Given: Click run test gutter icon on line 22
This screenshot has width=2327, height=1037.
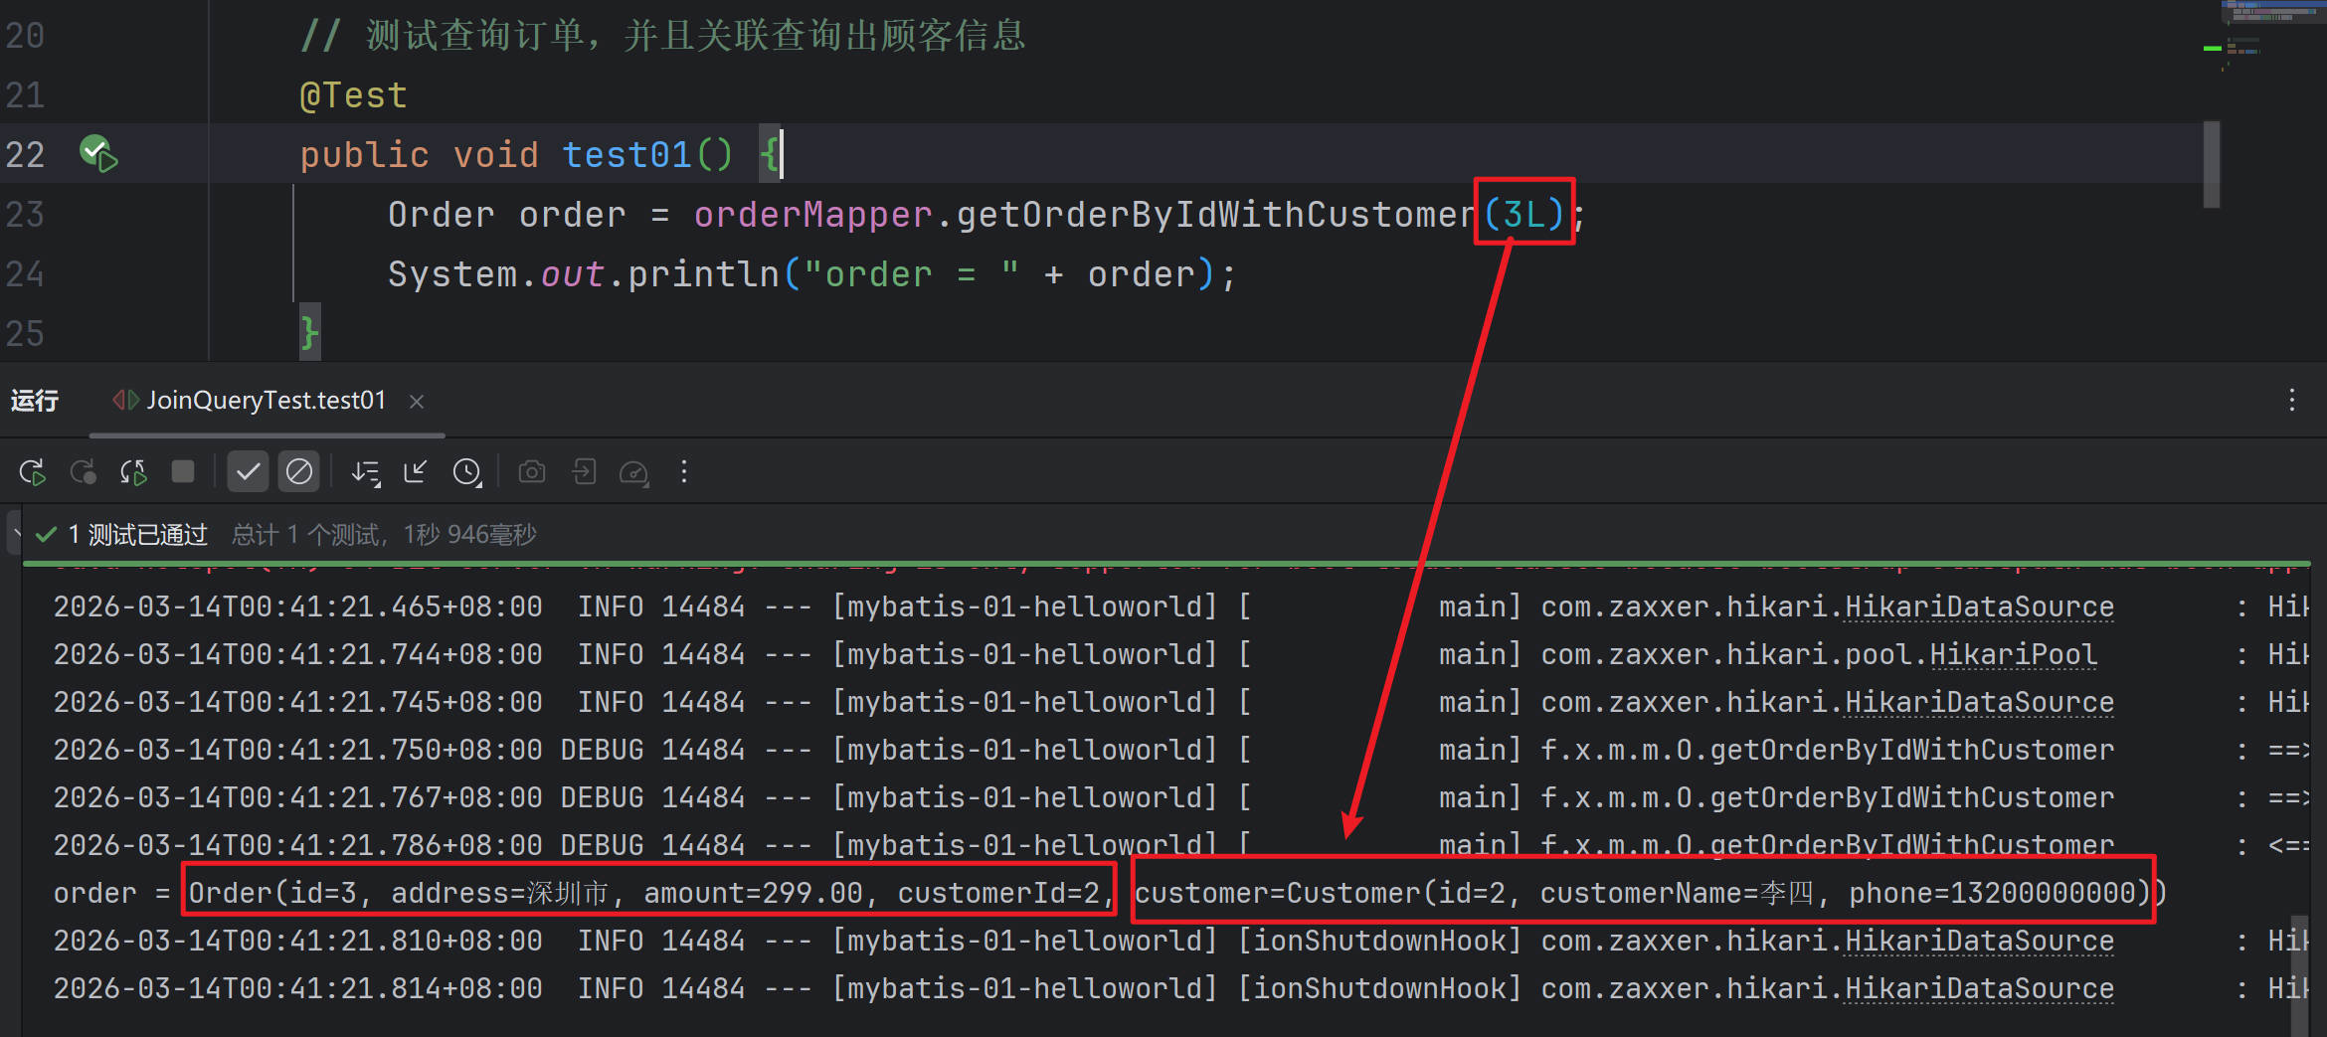Looking at the screenshot, I should (x=97, y=154).
